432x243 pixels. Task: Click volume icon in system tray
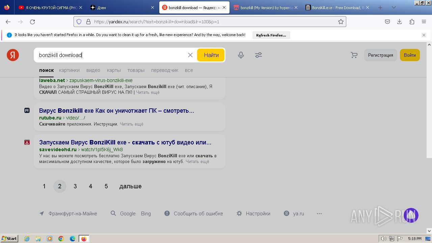383,239
